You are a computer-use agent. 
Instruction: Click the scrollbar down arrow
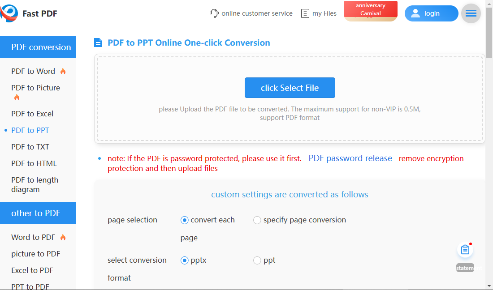(x=489, y=286)
